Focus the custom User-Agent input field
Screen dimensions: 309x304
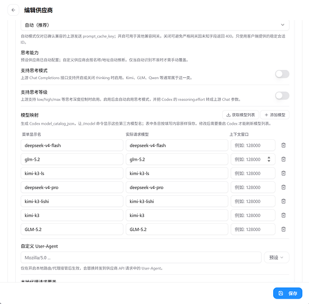pos(141,257)
